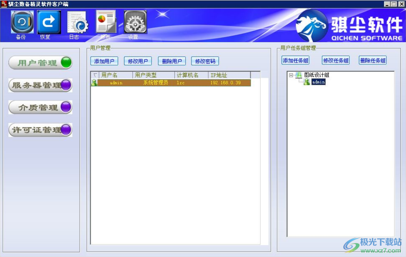406x257 pixels.
Task: Open the Settings (设置) gear icon
Action: point(135,22)
